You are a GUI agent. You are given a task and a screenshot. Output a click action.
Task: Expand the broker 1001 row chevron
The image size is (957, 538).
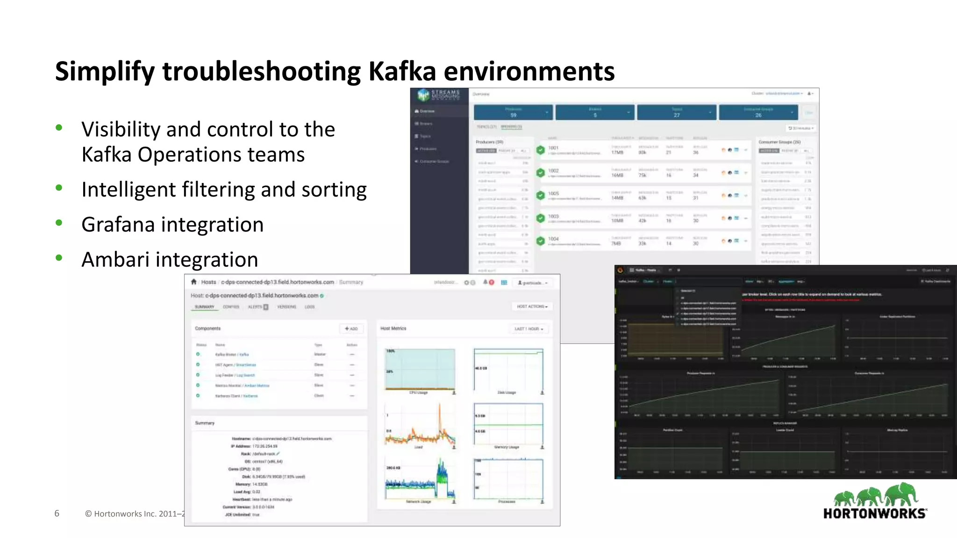coord(746,150)
